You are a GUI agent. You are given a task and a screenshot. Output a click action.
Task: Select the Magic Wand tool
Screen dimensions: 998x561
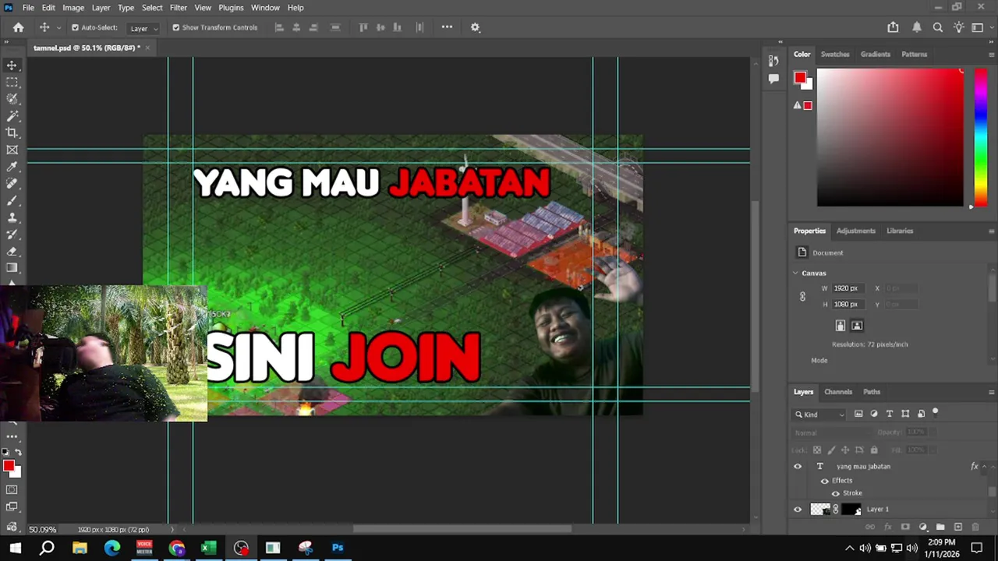[12, 116]
